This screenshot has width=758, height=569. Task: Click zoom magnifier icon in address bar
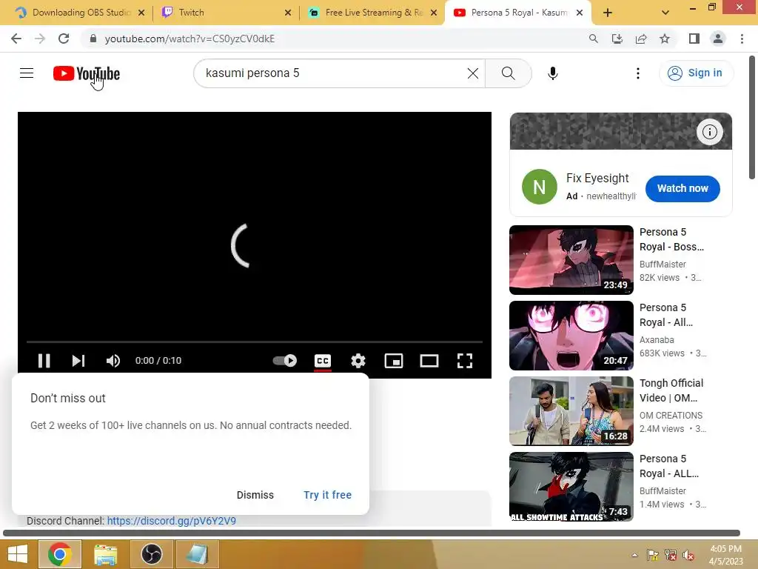click(593, 39)
